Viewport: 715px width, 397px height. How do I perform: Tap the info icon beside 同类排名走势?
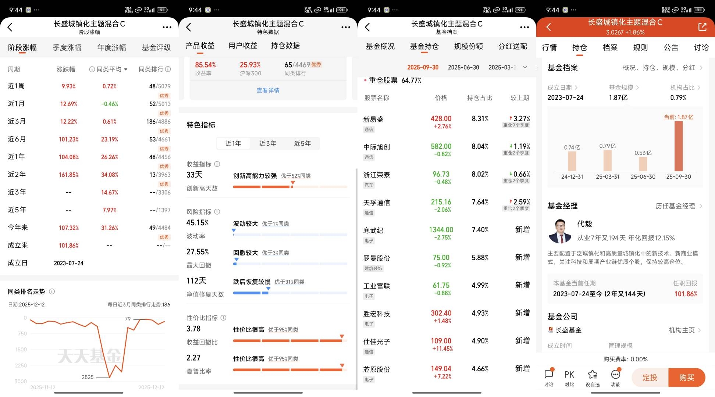52,292
